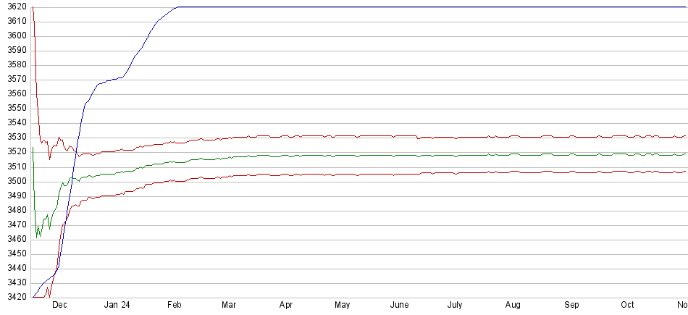
Task: Click the lower red line above 'Sep'
Action: coord(571,172)
